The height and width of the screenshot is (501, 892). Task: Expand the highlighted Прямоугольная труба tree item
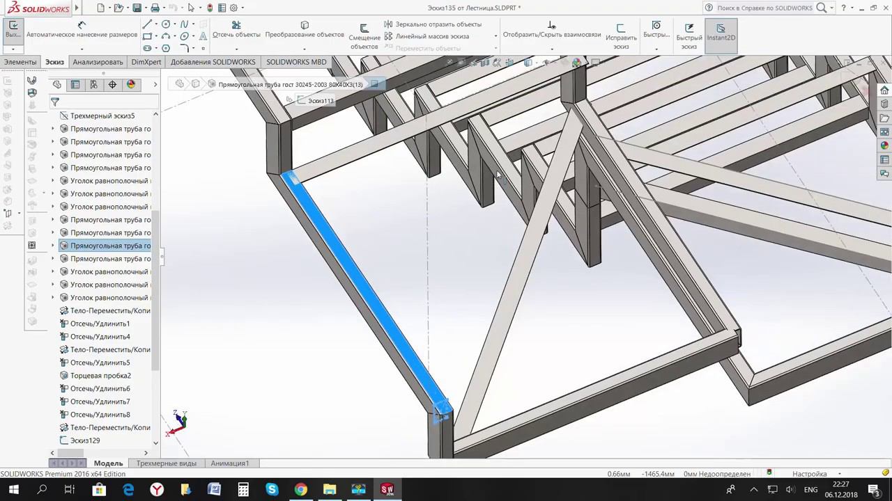point(52,246)
